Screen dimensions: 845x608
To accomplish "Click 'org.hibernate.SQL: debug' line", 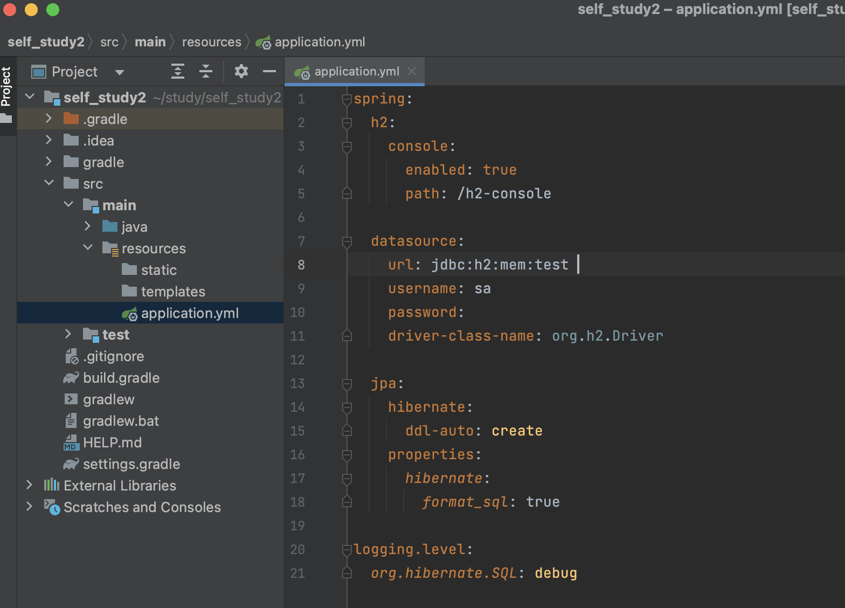I will pos(474,573).
